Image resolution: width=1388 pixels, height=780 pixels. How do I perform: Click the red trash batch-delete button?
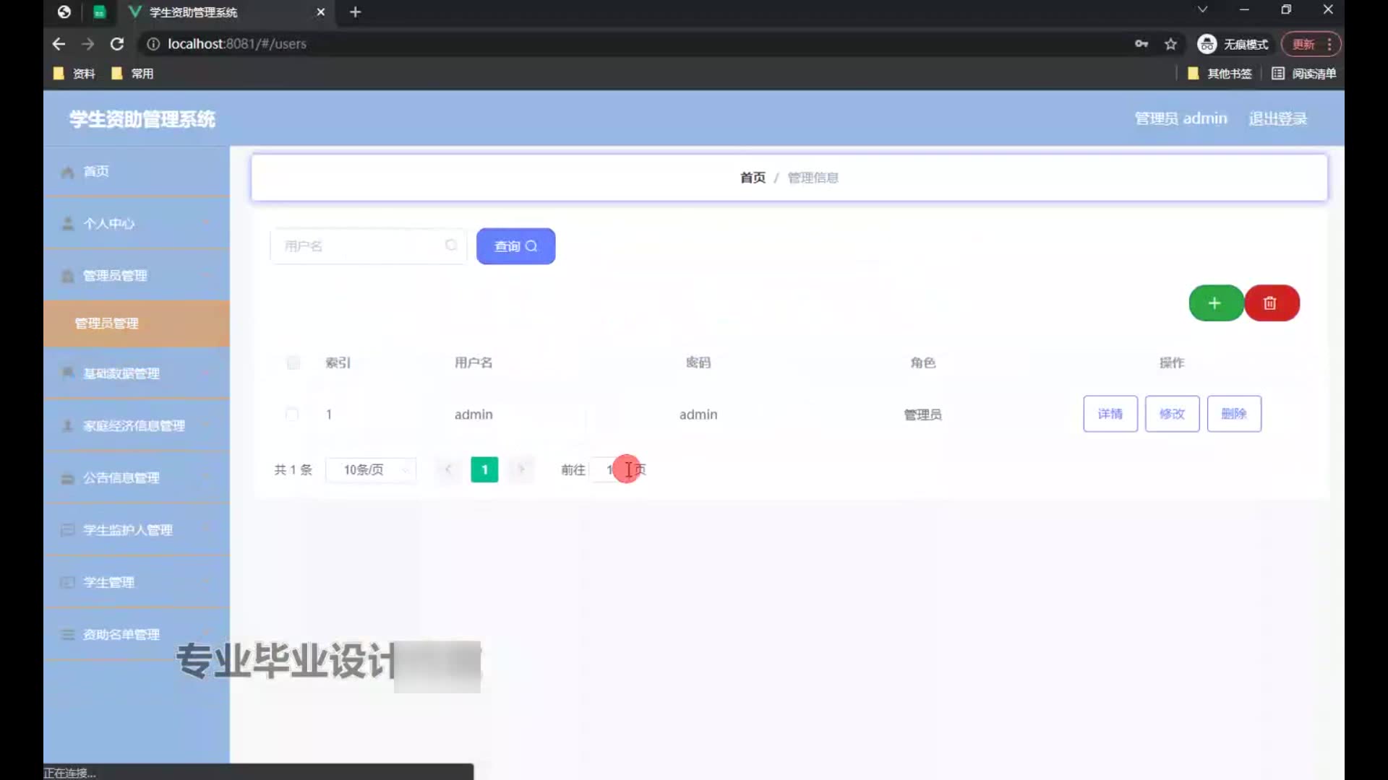tap(1271, 303)
